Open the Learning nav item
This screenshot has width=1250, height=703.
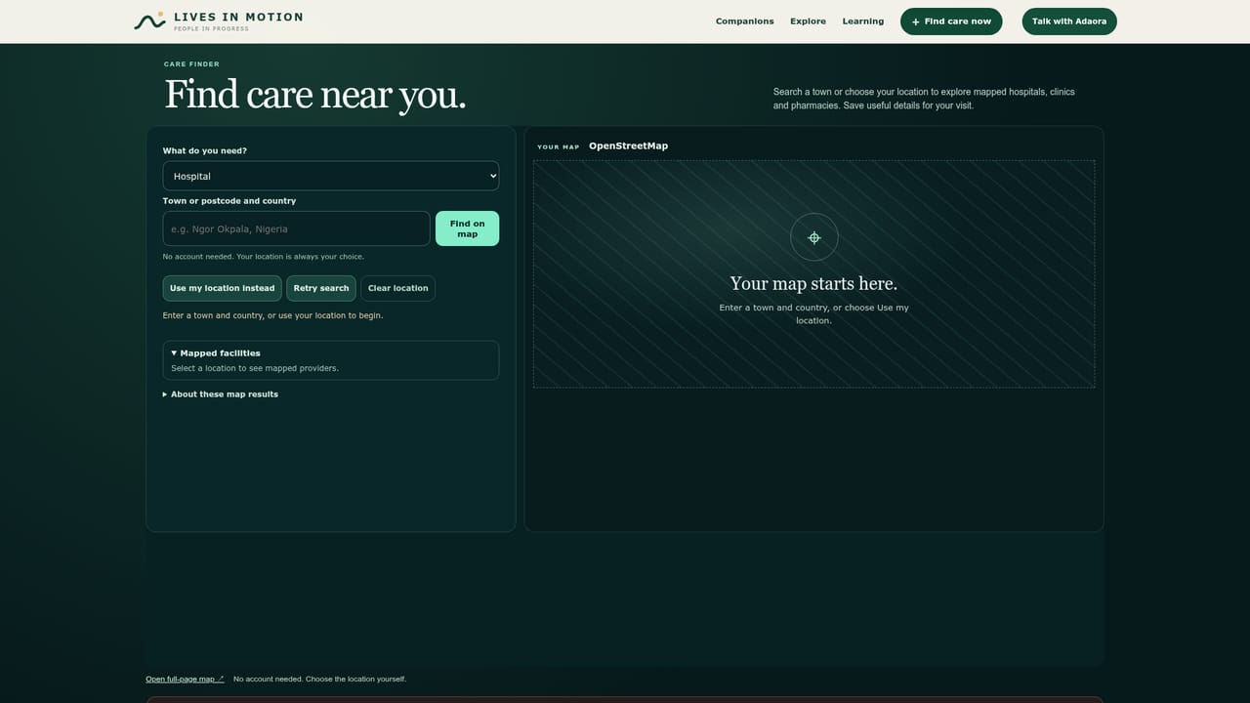coord(863,21)
